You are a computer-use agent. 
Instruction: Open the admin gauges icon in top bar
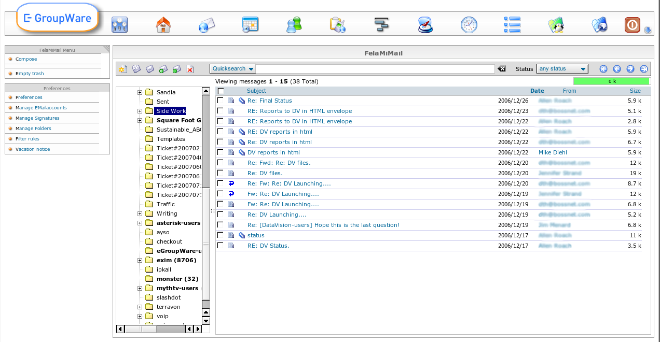(120, 24)
